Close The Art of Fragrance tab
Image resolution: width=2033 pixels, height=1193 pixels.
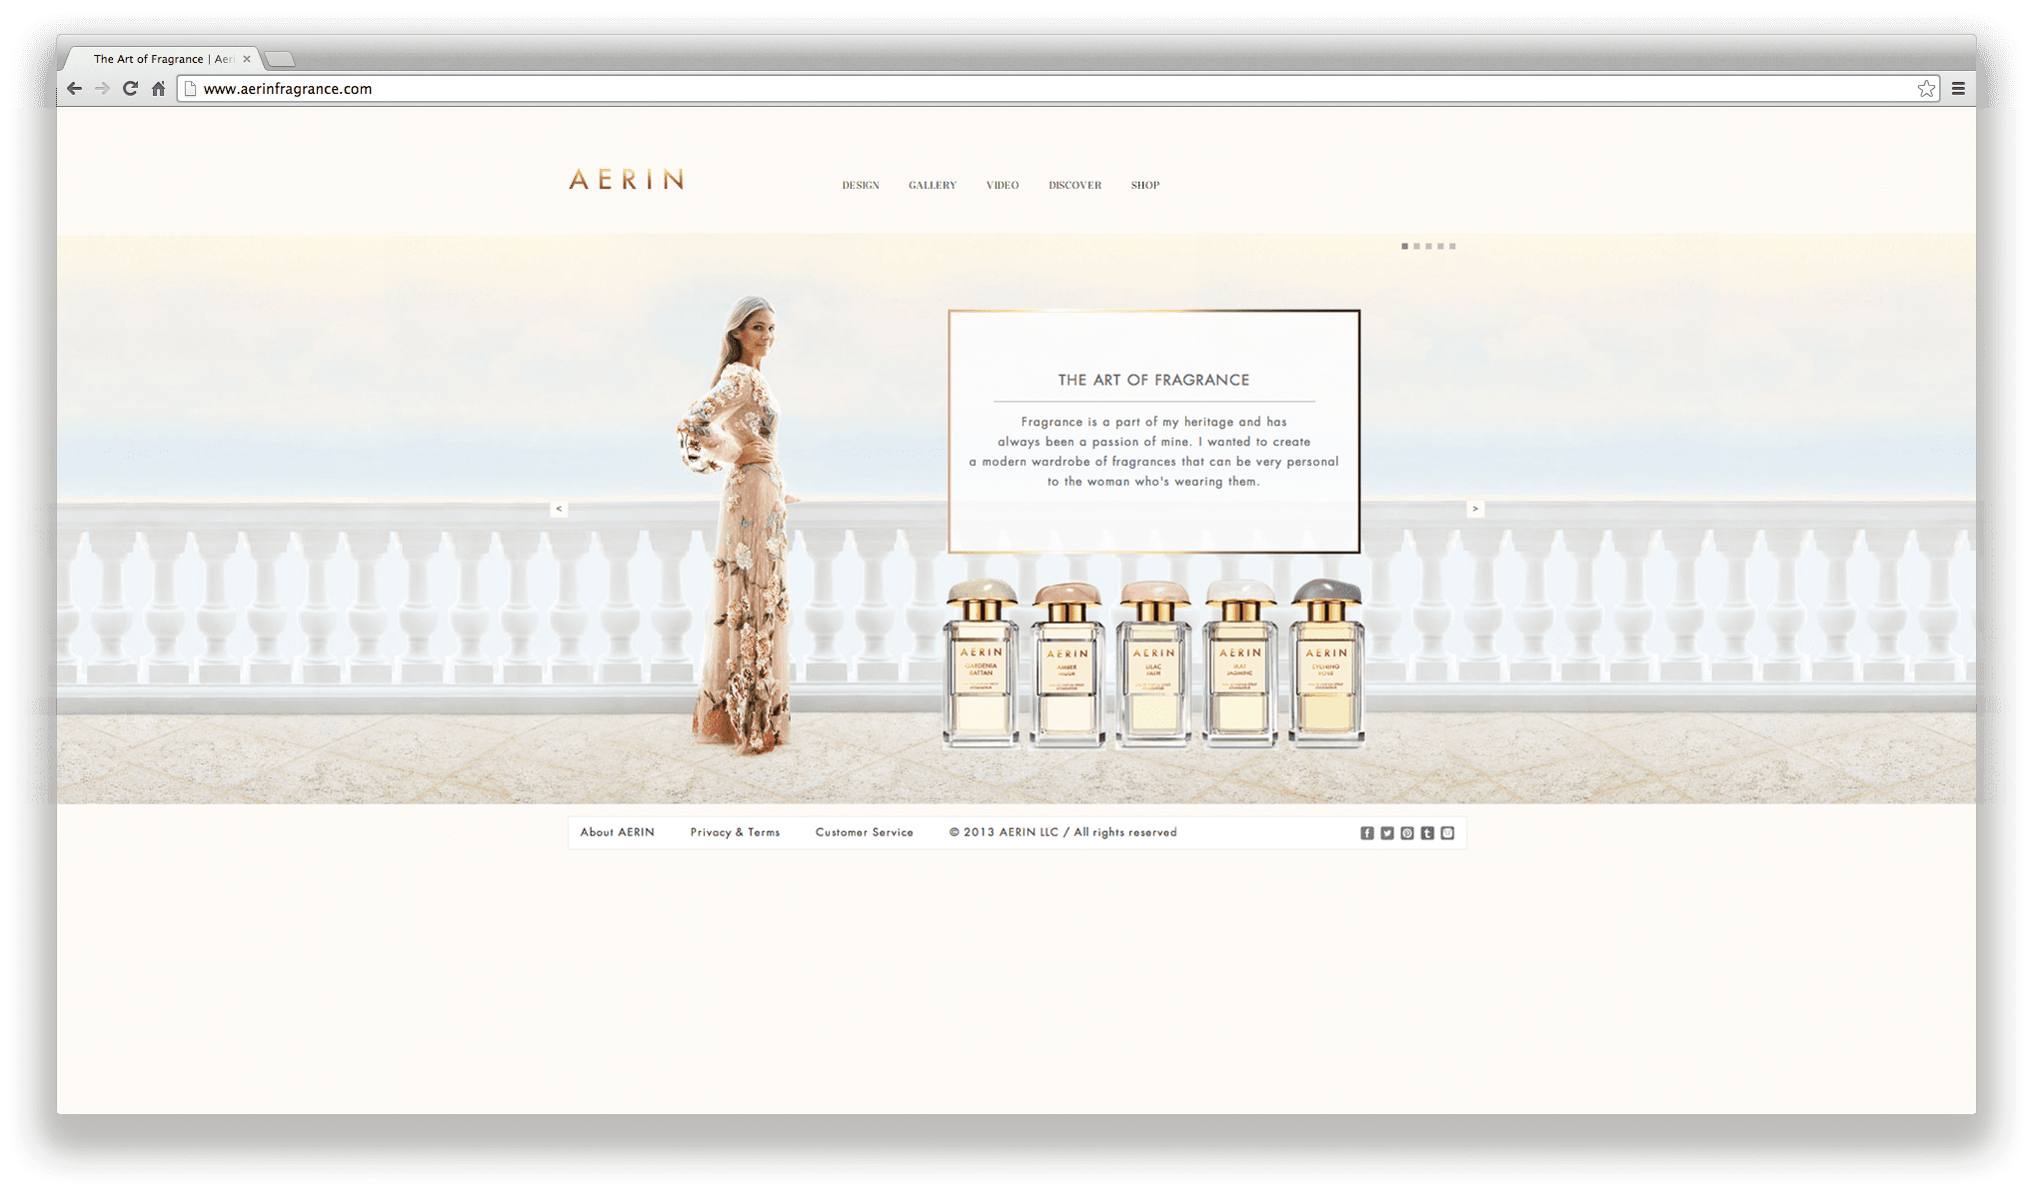247,59
